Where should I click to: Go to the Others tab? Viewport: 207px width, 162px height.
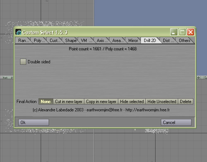pyautogui.click(x=185, y=41)
